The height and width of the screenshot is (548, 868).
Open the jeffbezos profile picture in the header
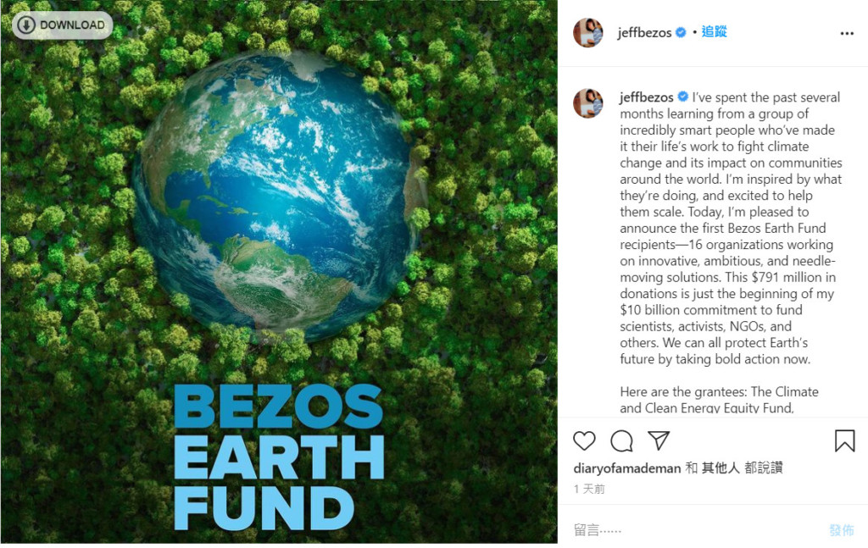(588, 33)
